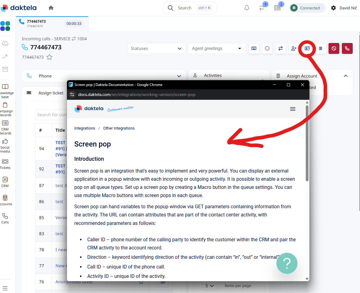The width and height of the screenshot is (360, 293).
Task: Click the Integrations breadcrumb link
Action: tap(85, 128)
